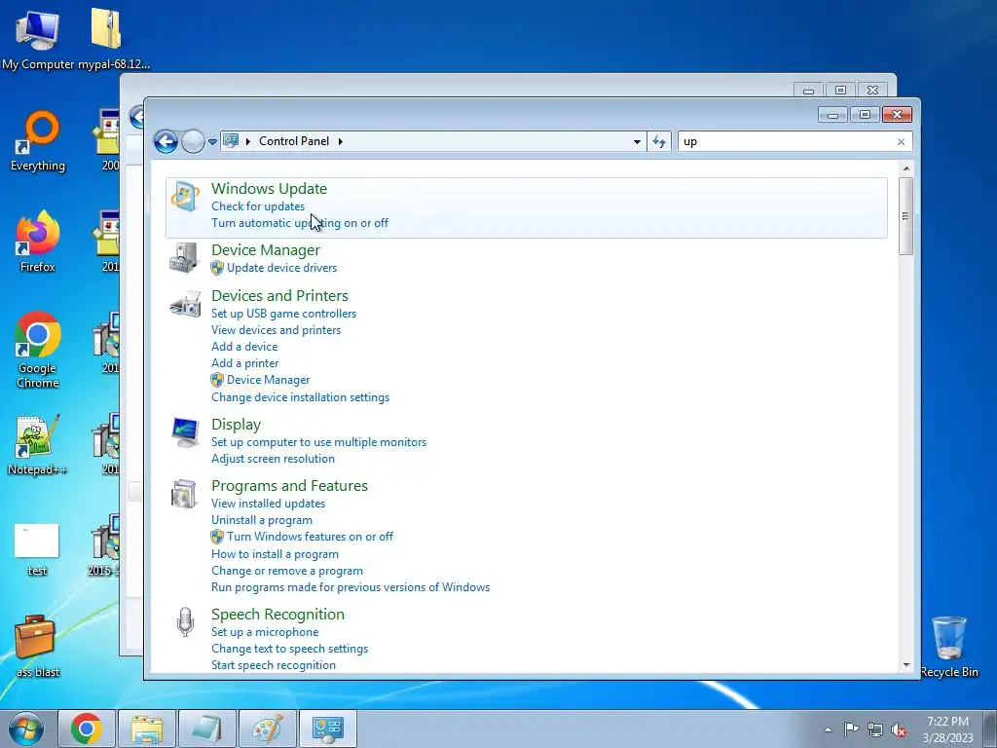Viewport: 997px width, 748px height.
Task: Open the notepad-style taskbar icon
Action: (207, 729)
